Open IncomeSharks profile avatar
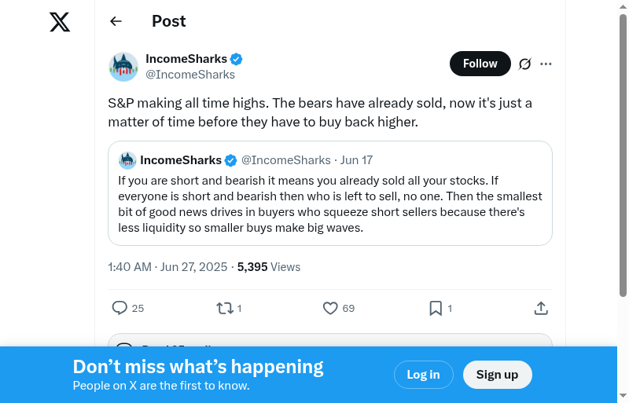Screen dimensions: 629x403 point(123,67)
